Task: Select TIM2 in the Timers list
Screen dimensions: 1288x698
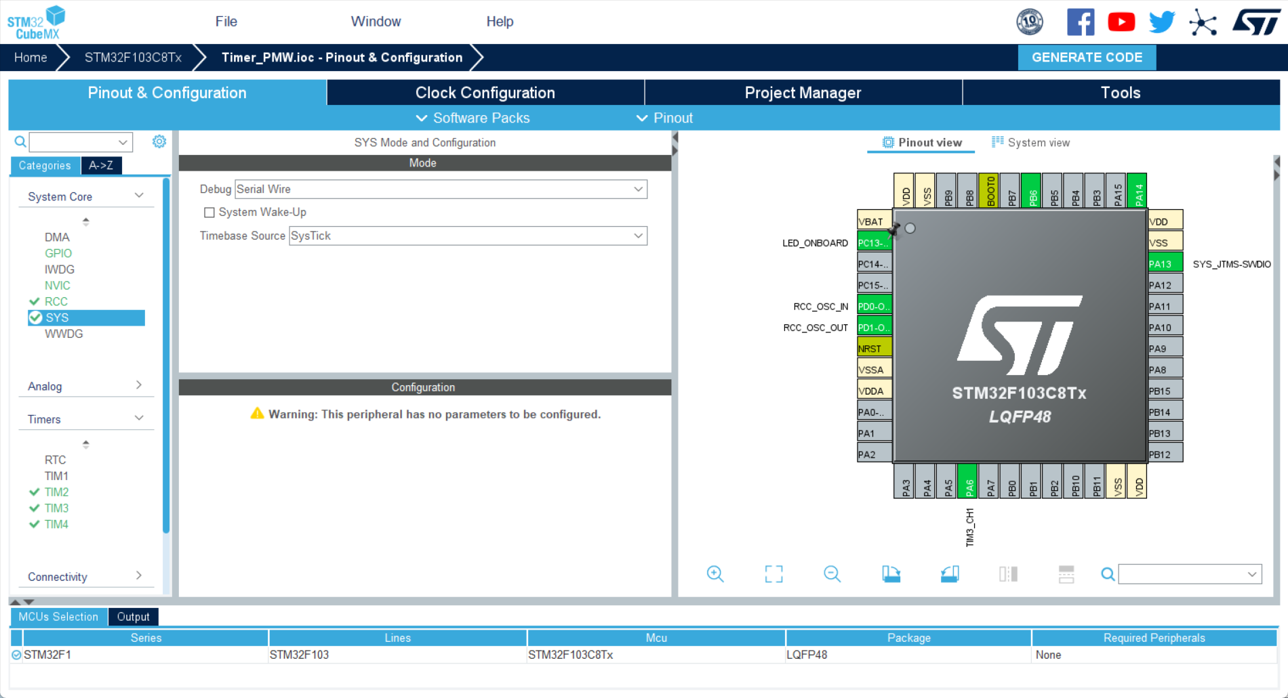Action: (56, 492)
